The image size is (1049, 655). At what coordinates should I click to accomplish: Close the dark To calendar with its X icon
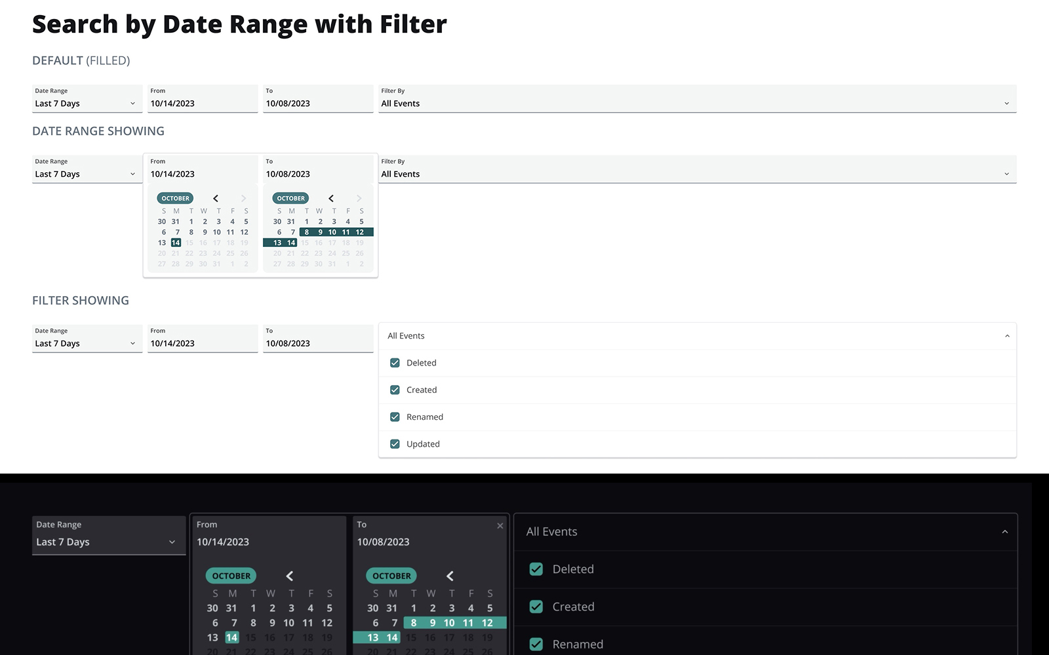tap(500, 525)
